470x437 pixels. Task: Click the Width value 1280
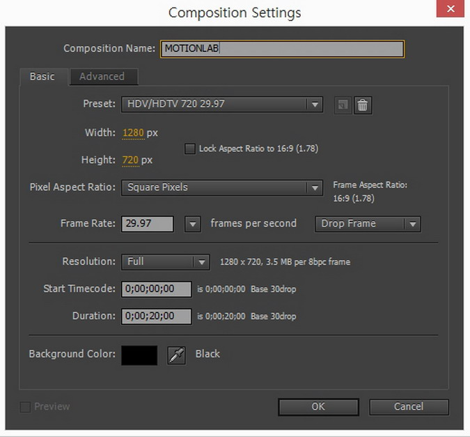coord(134,132)
